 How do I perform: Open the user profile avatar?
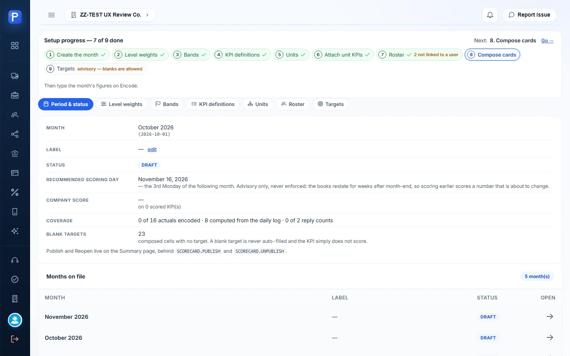(15, 320)
